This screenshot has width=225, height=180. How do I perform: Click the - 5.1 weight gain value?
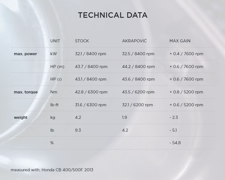(x=173, y=130)
